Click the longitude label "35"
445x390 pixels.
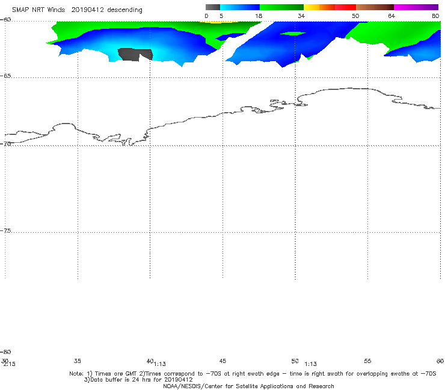[78, 361]
